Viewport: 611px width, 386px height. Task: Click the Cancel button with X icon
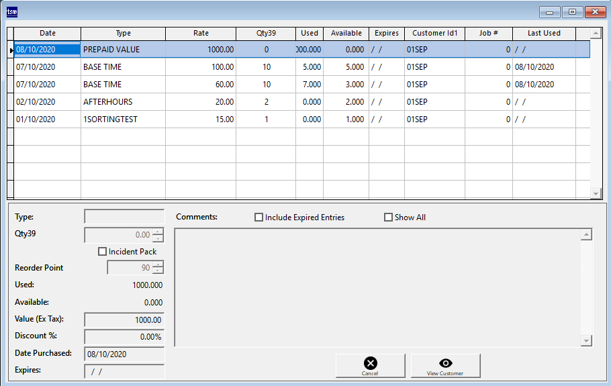point(370,366)
